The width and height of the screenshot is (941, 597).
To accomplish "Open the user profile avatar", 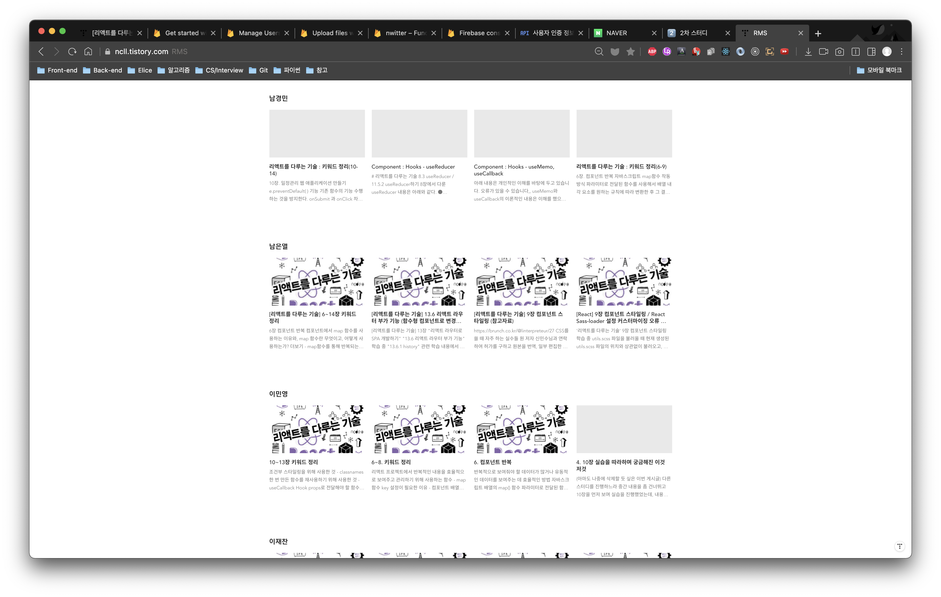I will pos(887,51).
